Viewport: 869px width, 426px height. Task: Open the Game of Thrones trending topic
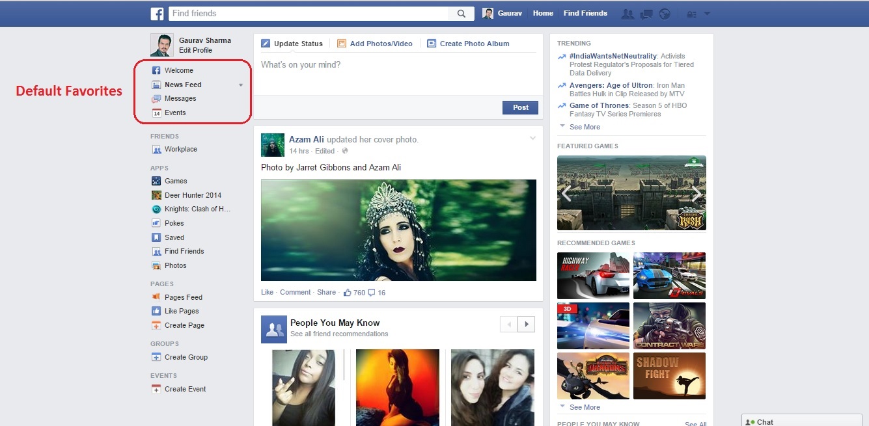pyautogui.click(x=599, y=105)
